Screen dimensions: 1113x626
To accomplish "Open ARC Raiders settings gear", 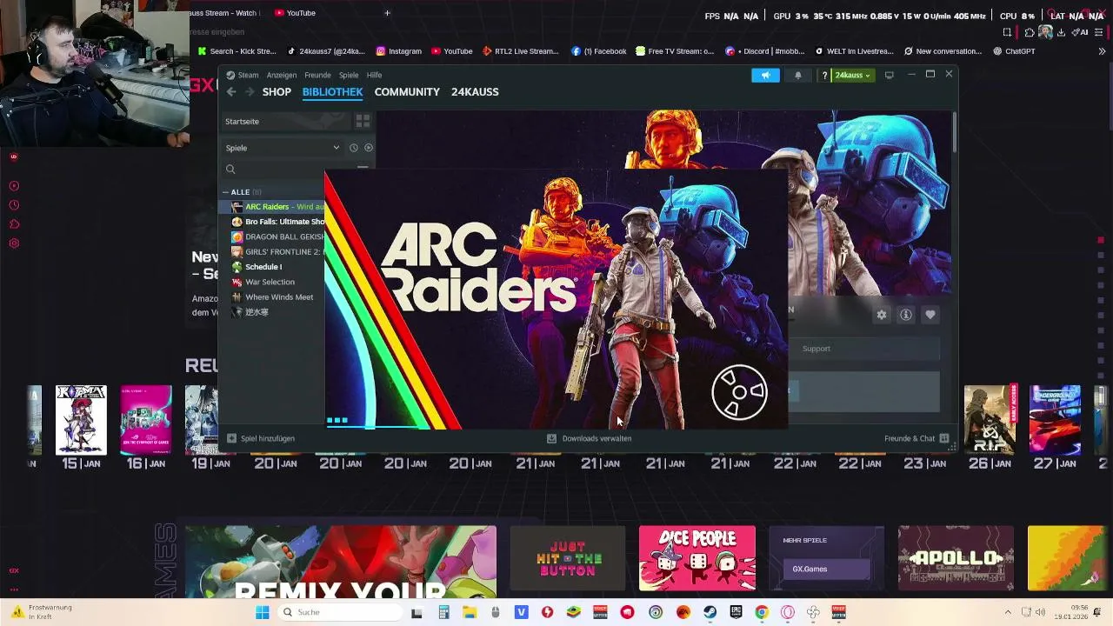I will coord(882,315).
